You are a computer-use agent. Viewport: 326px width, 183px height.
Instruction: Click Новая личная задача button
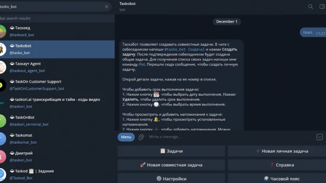click(277, 151)
